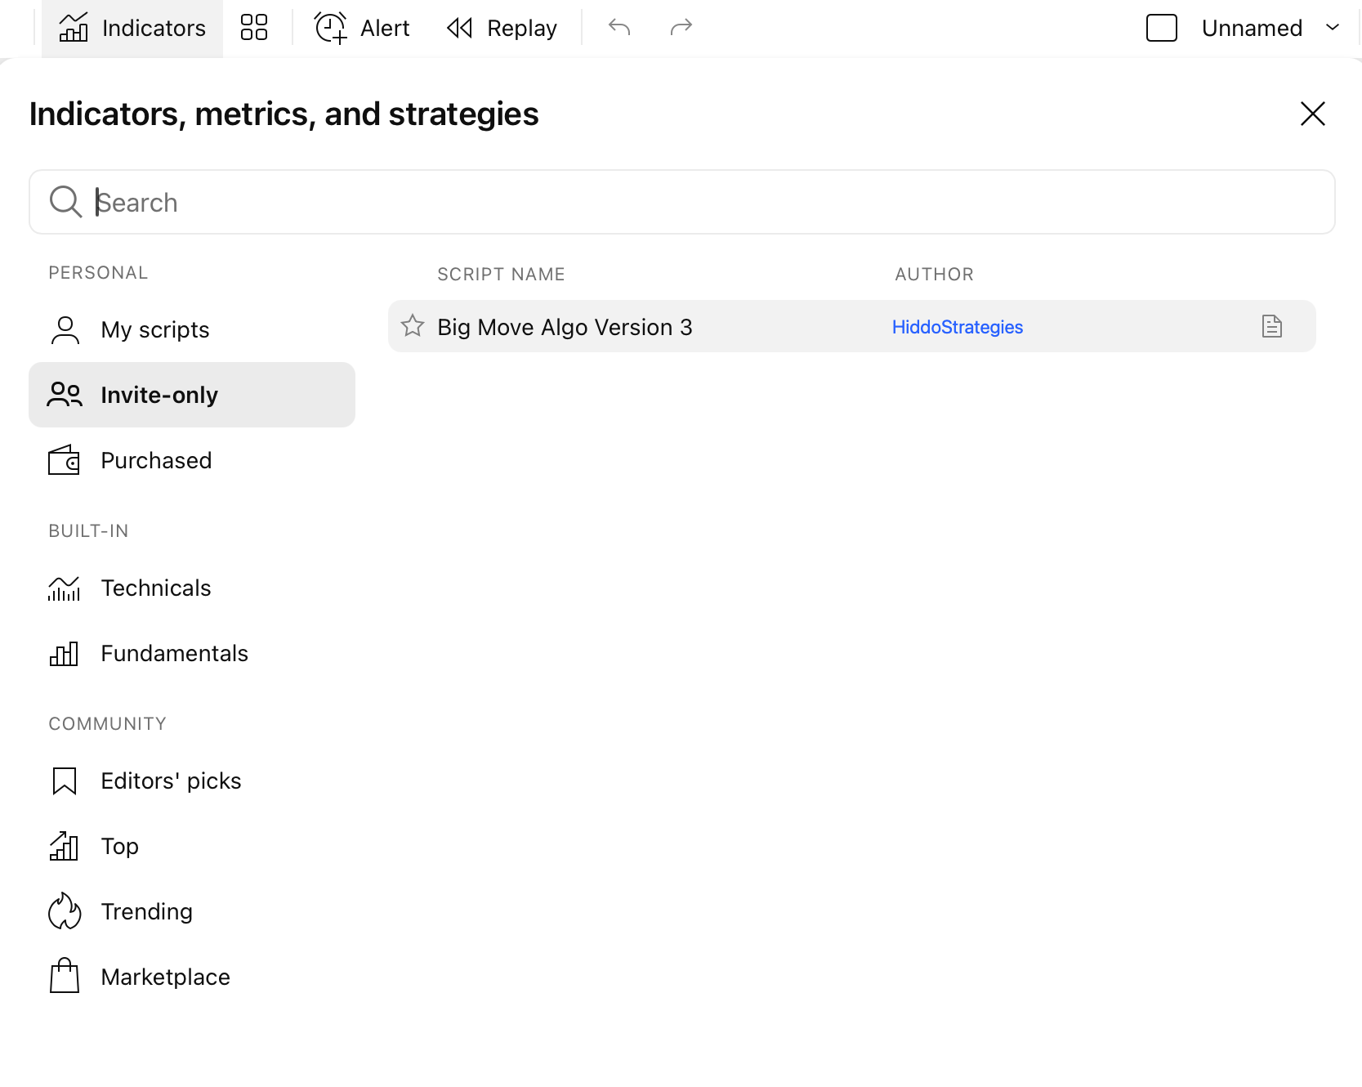Click inside the Search field

pos(682,202)
